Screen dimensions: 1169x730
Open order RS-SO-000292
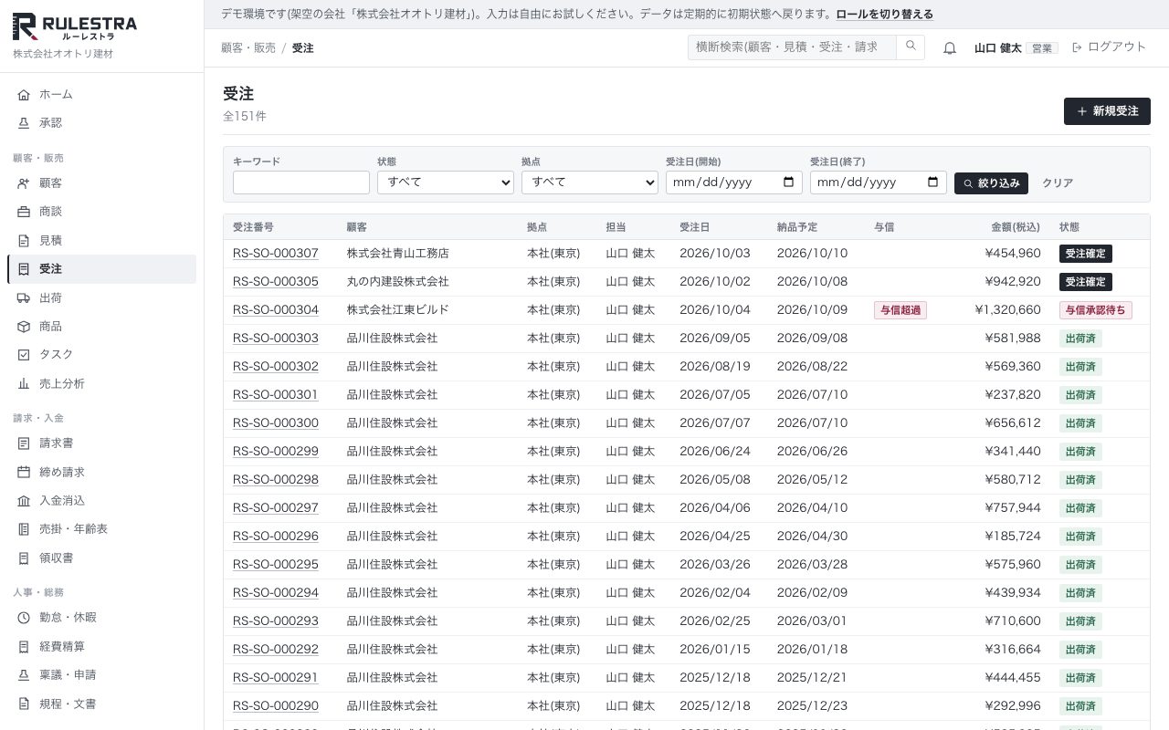276,650
